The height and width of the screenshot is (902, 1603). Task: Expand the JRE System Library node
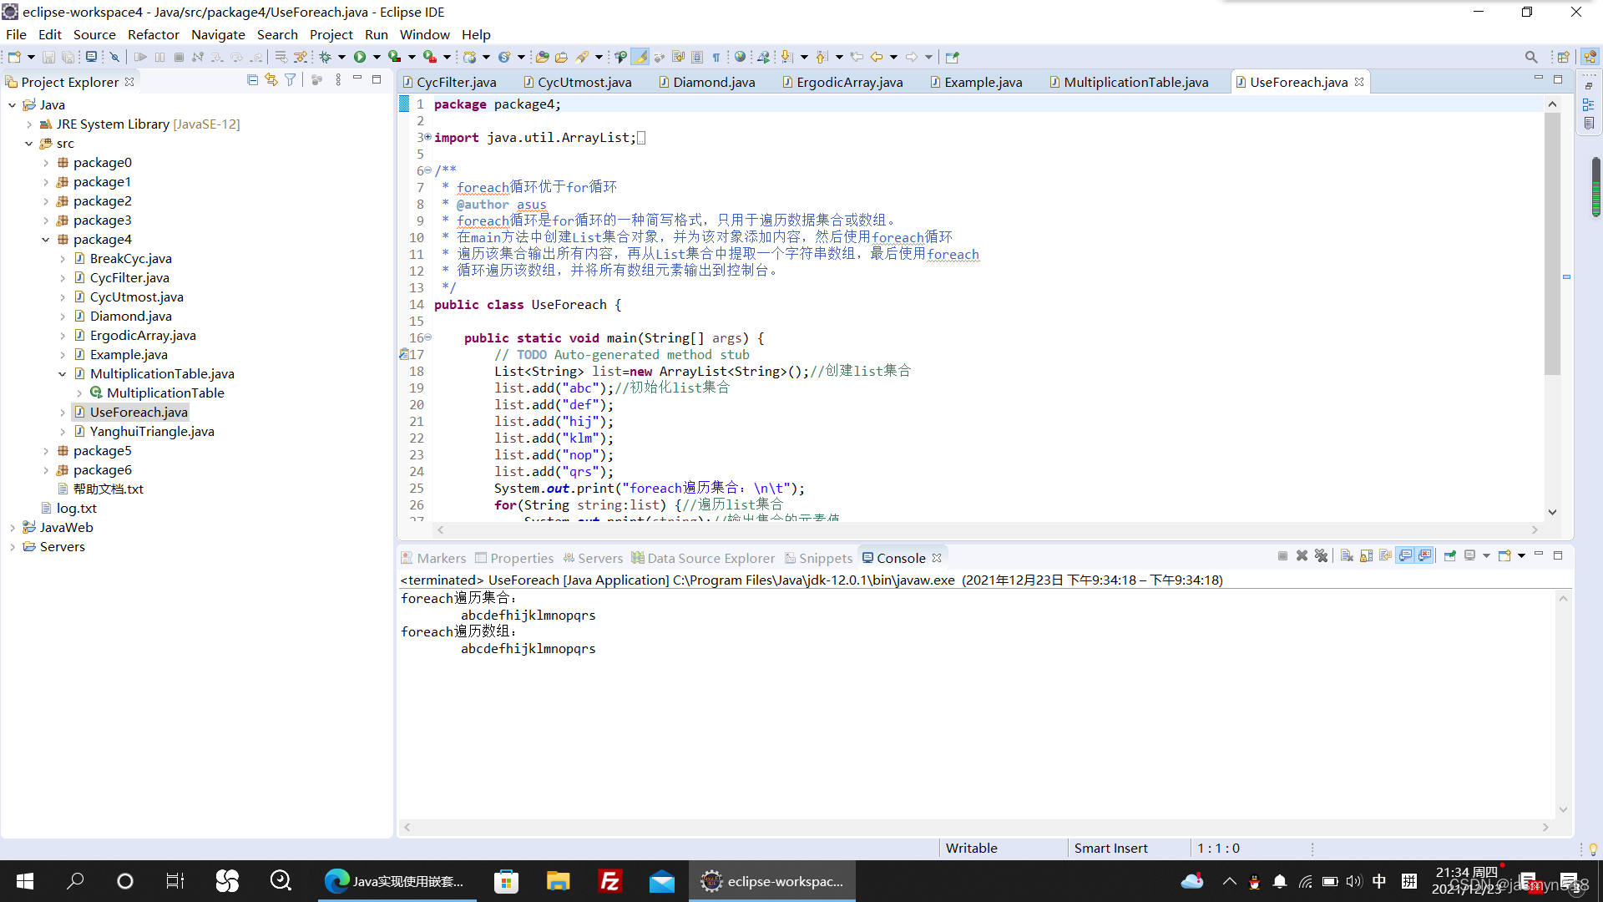point(29,124)
